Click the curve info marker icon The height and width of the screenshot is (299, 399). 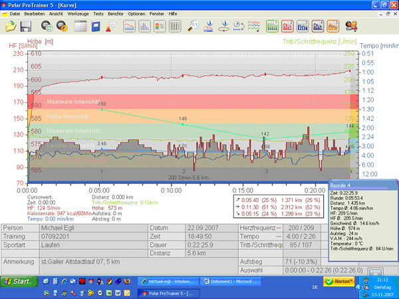(209, 26)
